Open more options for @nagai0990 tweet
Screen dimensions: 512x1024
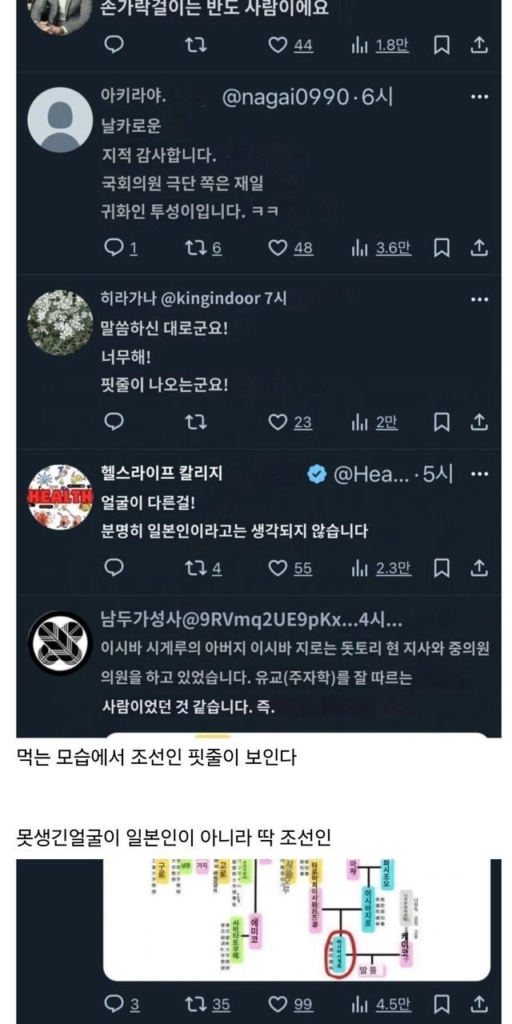479,98
